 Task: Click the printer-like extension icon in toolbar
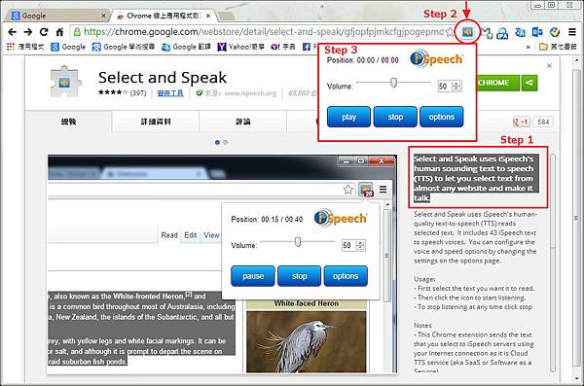point(502,33)
